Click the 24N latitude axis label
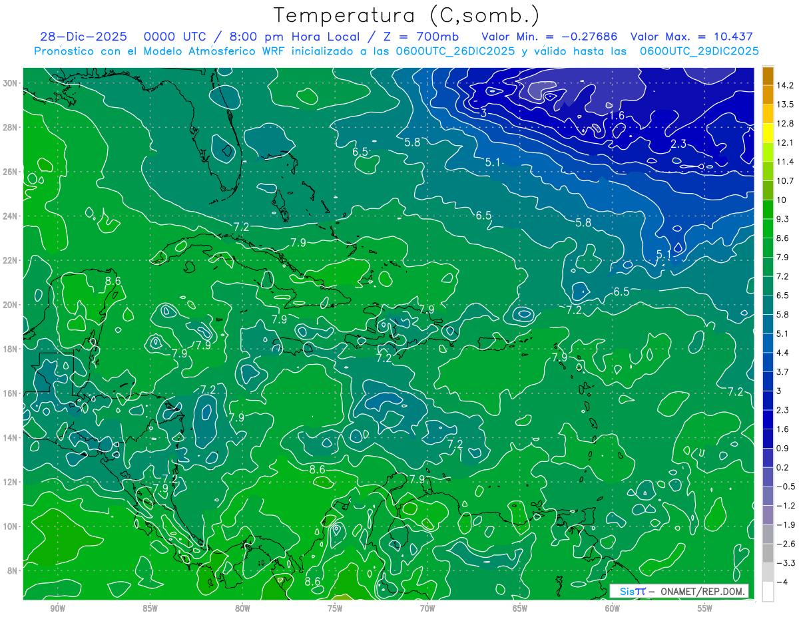 coord(9,216)
